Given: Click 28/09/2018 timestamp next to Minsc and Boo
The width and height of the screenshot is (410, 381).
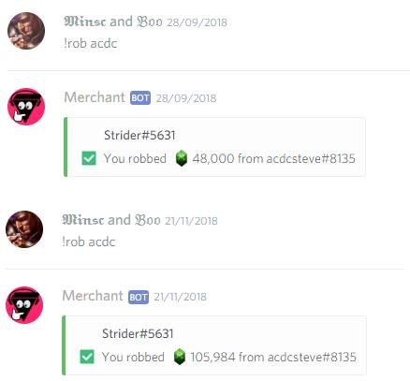Looking at the screenshot, I should click(197, 22).
